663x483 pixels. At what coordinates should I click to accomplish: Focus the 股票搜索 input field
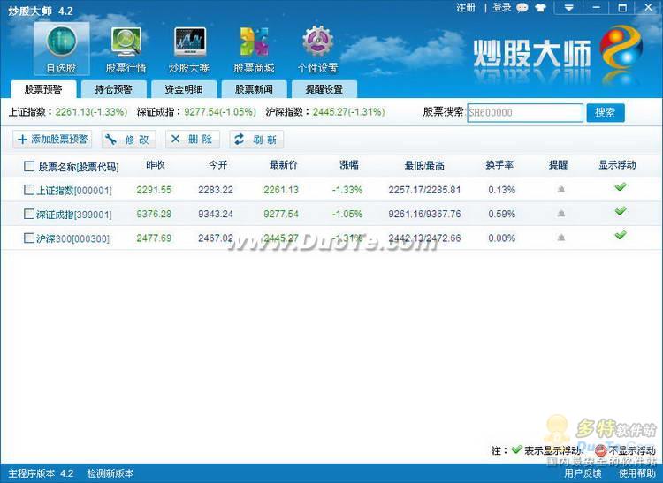tap(525, 113)
